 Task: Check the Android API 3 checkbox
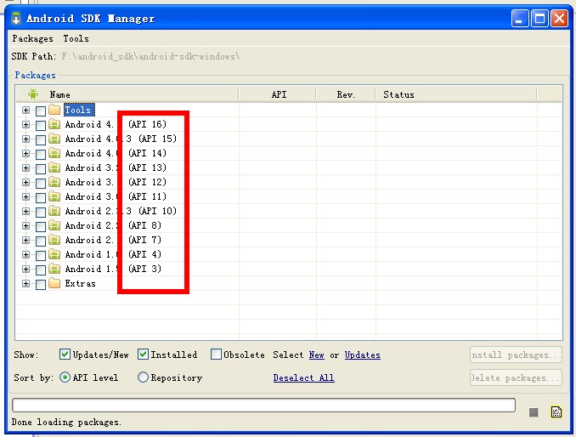coord(41,270)
